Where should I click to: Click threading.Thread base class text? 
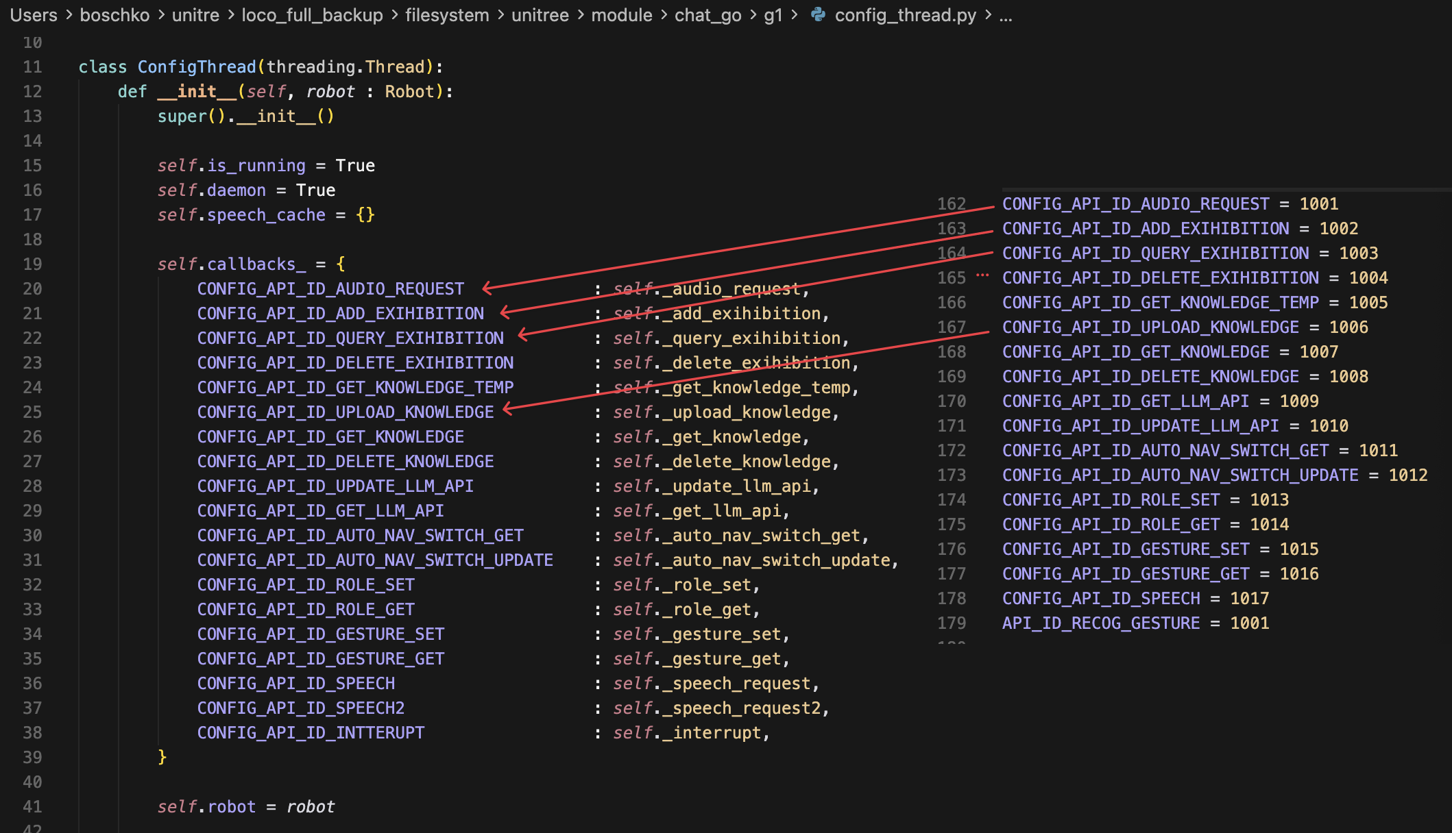pyautogui.click(x=346, y=67)
